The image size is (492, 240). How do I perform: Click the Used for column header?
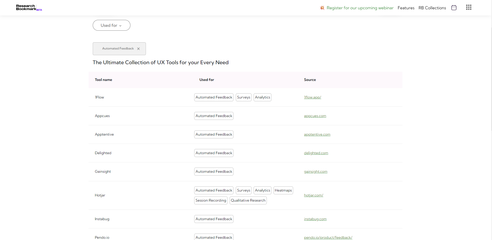click(x=207, y=80)
